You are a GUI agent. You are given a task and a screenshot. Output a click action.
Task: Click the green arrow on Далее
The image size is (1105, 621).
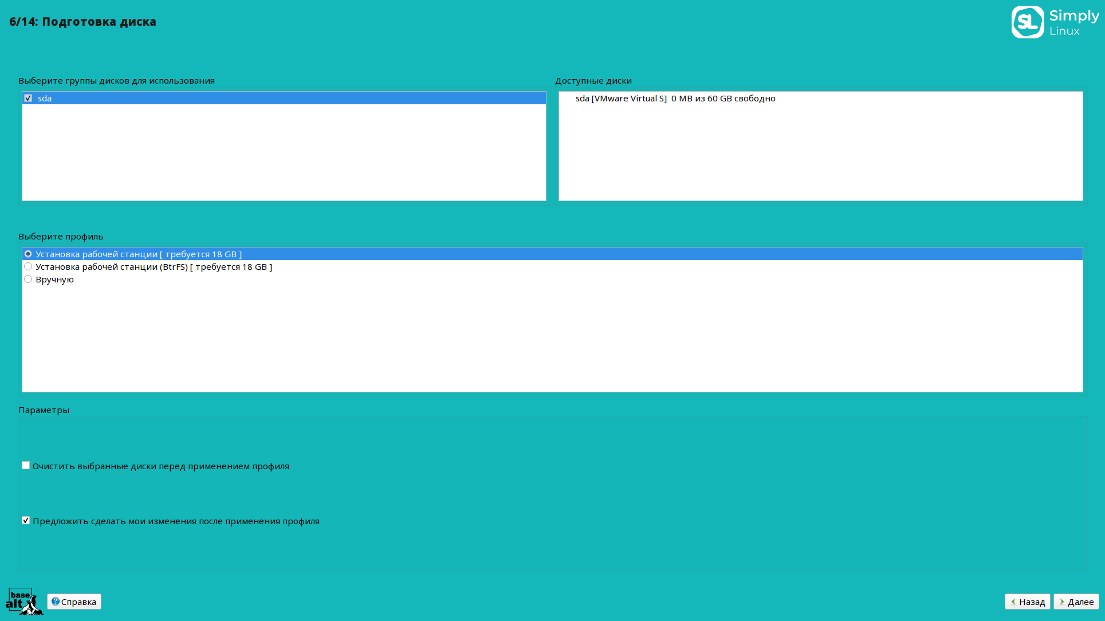[x=1062, y=602]
